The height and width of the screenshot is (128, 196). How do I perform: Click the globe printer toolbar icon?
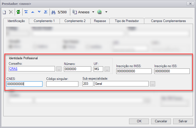100,12
